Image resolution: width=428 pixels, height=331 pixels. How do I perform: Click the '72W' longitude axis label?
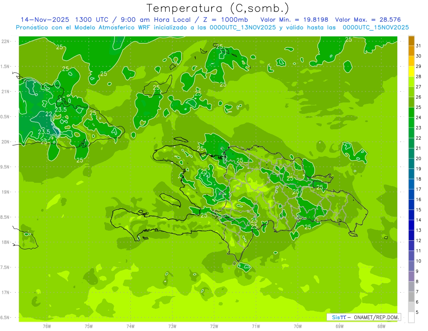click(x=214, y=326)
